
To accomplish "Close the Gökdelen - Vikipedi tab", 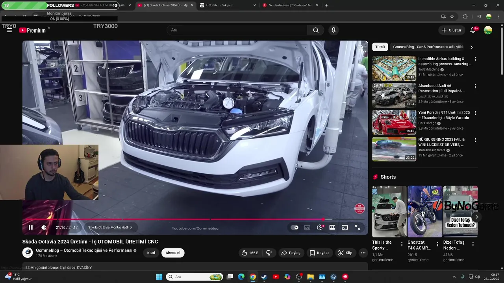I will (x=254, y=6).
